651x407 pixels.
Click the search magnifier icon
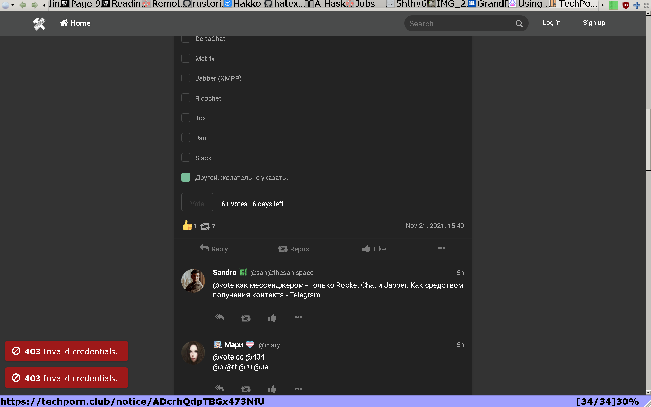point(519,24)
